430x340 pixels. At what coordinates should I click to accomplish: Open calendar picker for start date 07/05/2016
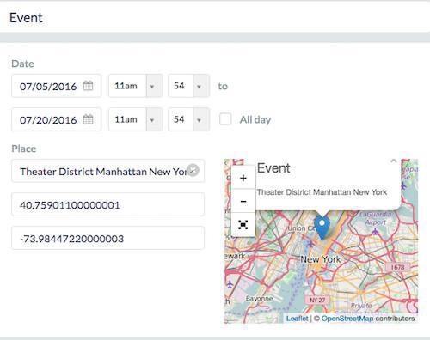[88, 86]
